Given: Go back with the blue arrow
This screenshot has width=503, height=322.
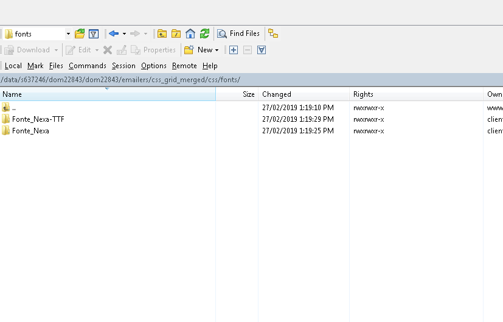Looking at the screenshot, I should (114, 33).
